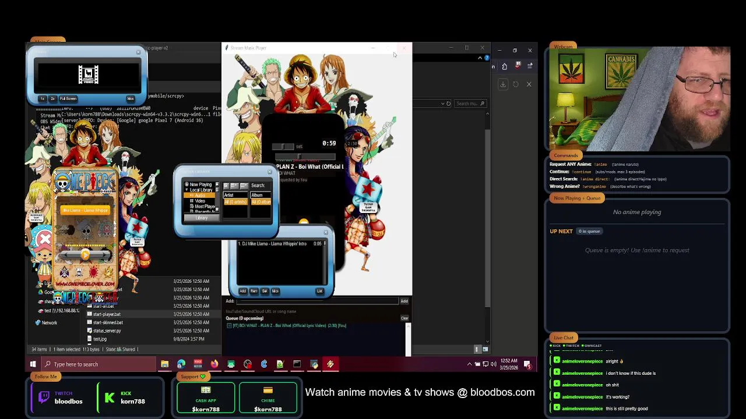Focus the Add URL input in Stream Music Player
Screen dimensions: 746x419
pos(316,301)
